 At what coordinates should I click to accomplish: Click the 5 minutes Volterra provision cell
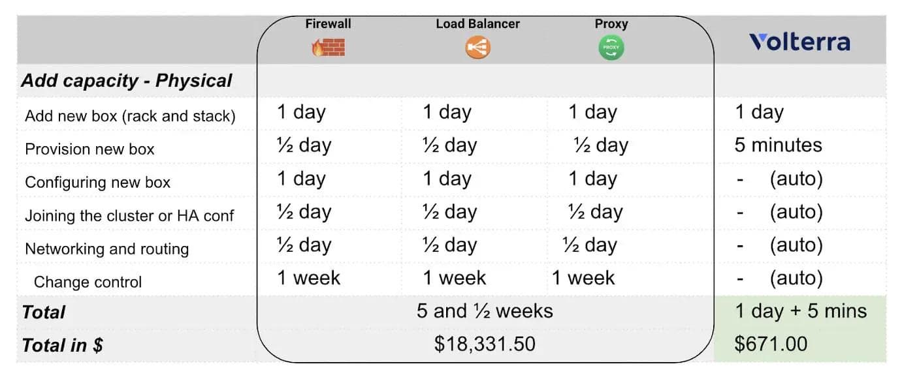[x=778, y=145]
